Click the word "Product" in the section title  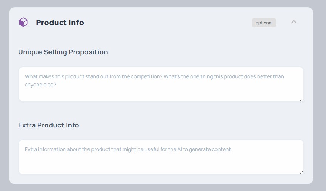(x=51, y=23)
